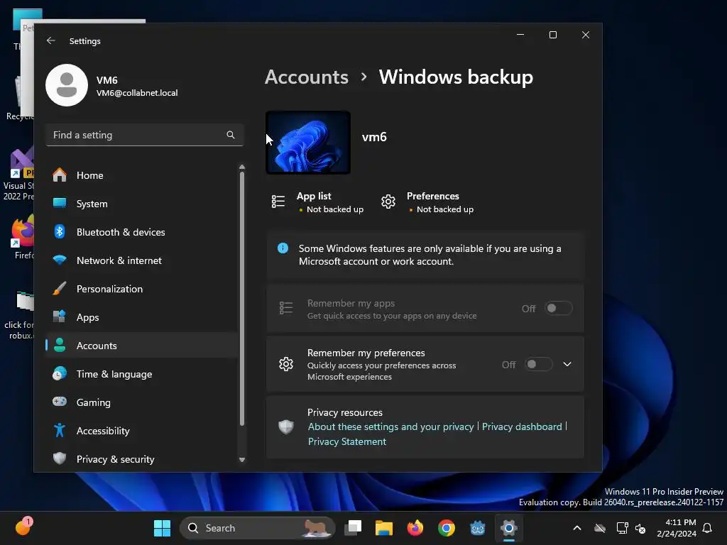Click Settings gear on taskbar
This screenshot has width=727, height=545.
coord(508,528)
